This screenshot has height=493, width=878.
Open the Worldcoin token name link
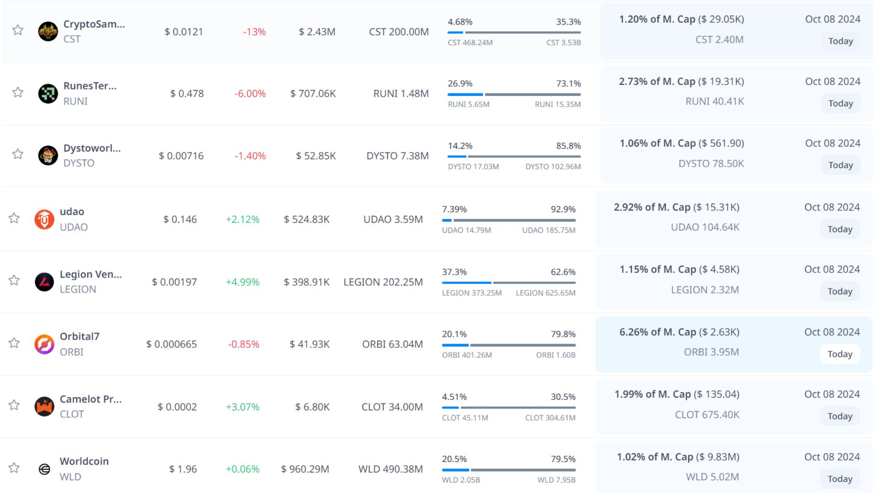coord(84,461)
